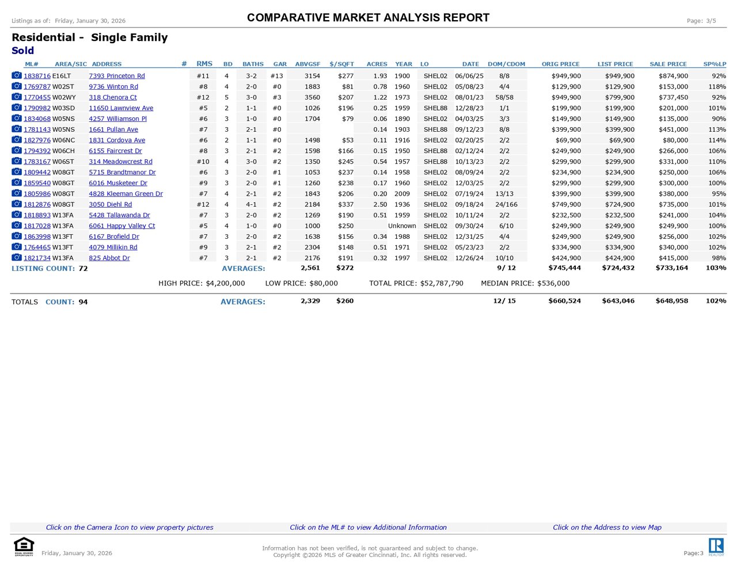Screen dimensions: 737x569
Task: Open ML# 1827976 listing link
Action: (37, 140)
